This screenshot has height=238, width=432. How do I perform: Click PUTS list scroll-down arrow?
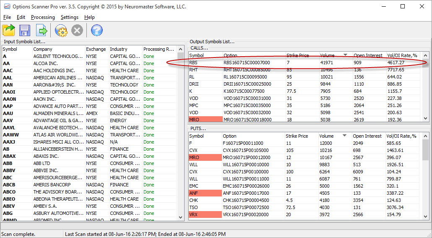(x=426, y=217)
